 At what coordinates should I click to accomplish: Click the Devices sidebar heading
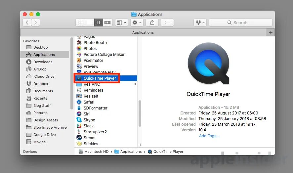(30, 151)
